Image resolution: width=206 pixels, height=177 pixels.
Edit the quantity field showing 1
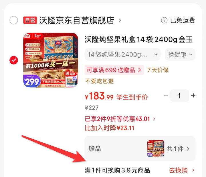tap(179, 95)
